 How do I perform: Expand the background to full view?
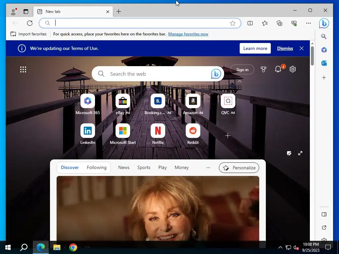[300, 153]
